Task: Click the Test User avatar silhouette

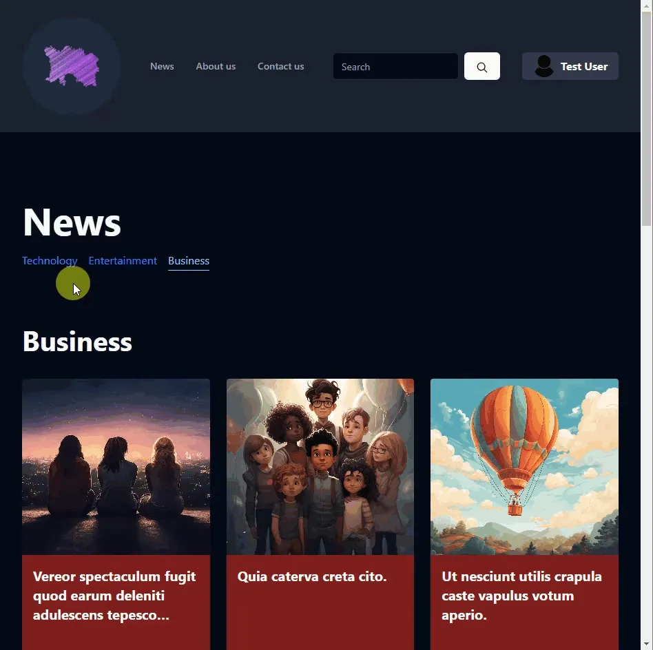Action: click(x=544, y=66)
